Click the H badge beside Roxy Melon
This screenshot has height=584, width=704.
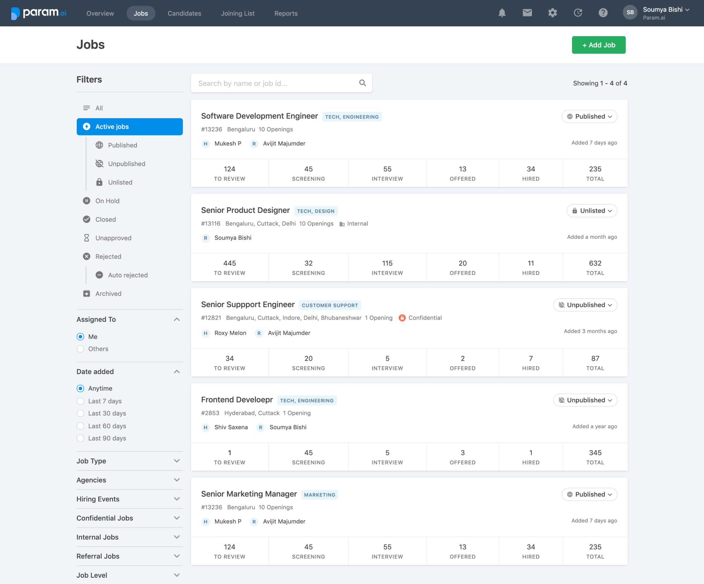tap(206, 333)
